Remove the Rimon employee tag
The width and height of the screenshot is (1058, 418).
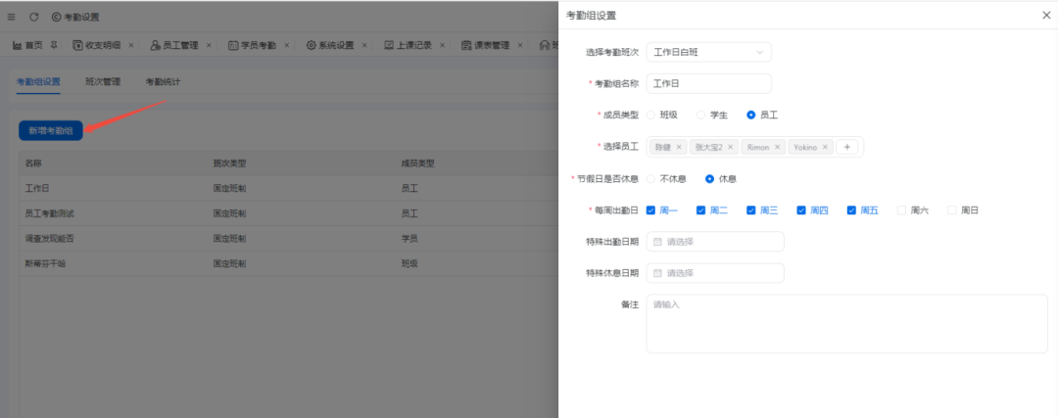(x=778, y=147)
